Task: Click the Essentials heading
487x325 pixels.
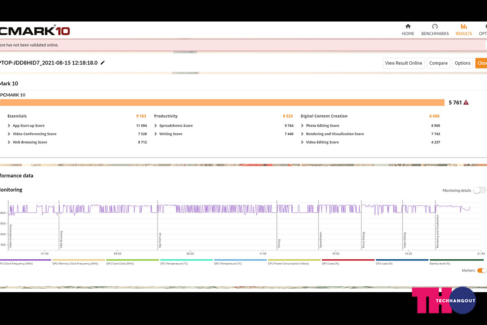Action: (x=17, y=116)
